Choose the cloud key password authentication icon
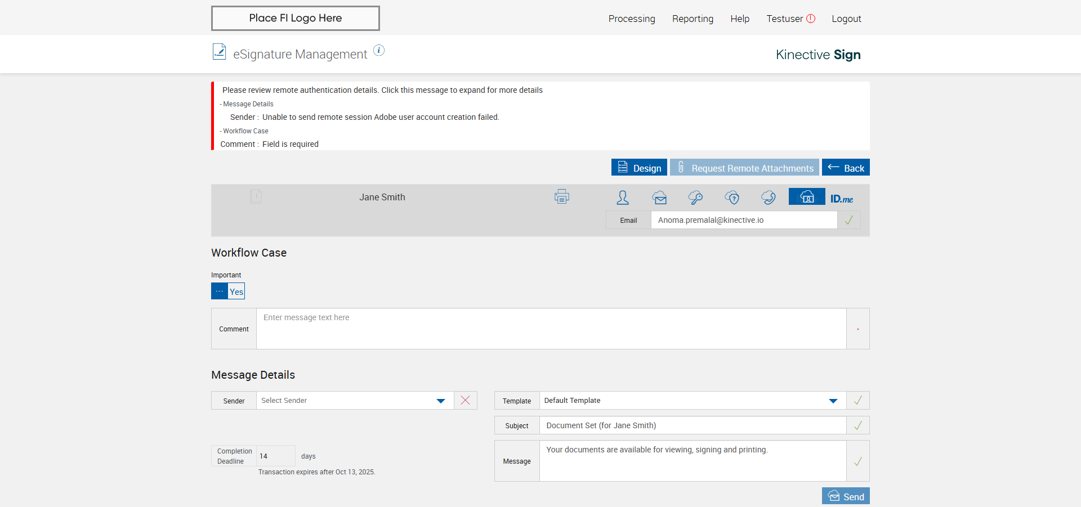The width and height of the screenshot is (1081, 507). pos(695,198)
